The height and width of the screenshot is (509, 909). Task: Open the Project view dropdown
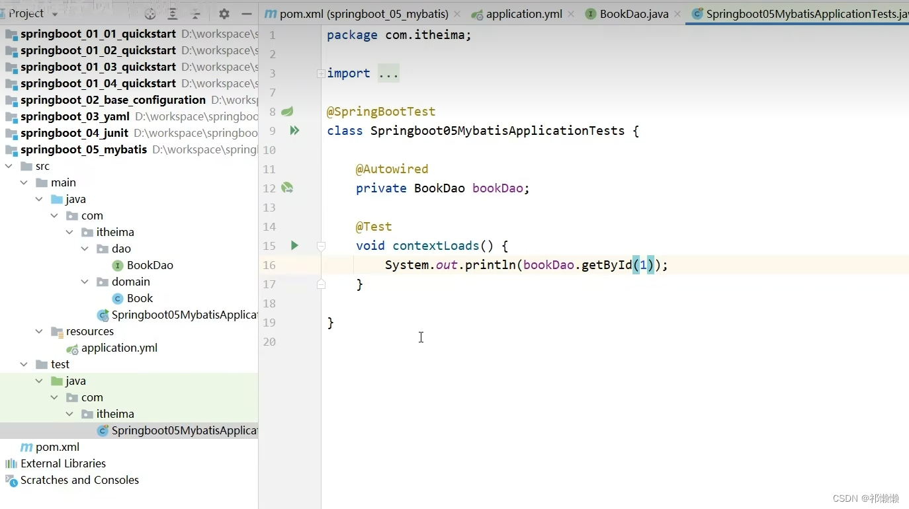point(54,13)
